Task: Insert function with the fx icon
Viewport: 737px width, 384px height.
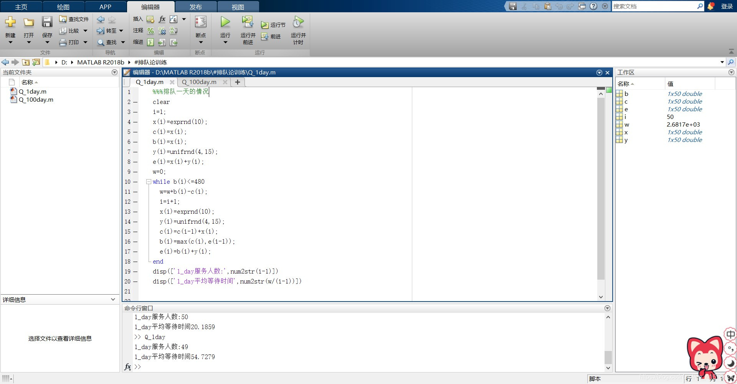Action: tap(162, 19)
